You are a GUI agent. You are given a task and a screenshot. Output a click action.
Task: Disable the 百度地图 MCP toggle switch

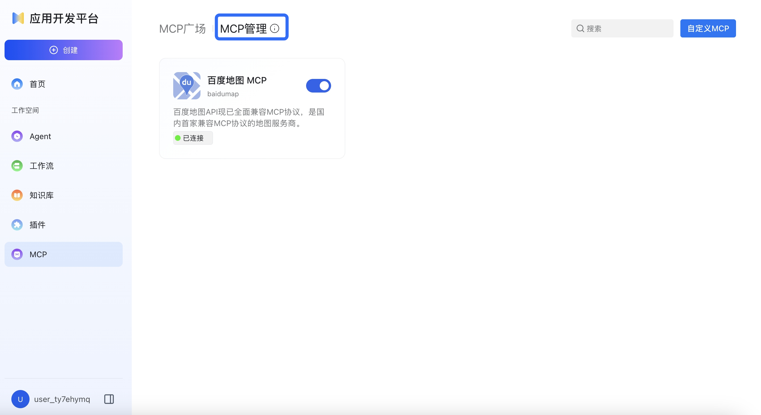tap(319, 86)
